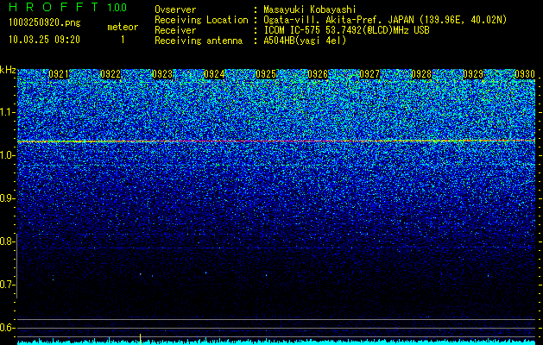
Task: Click the 0926 time marker
Action: pos(318,74)
